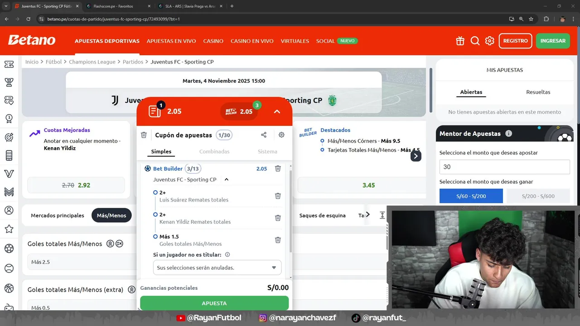Open the target icon in left sidebar
This screenshot has width=580, height=326.
(x=9, y=137)
